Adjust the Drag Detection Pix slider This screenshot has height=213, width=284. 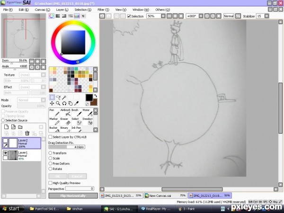point(67,147)
